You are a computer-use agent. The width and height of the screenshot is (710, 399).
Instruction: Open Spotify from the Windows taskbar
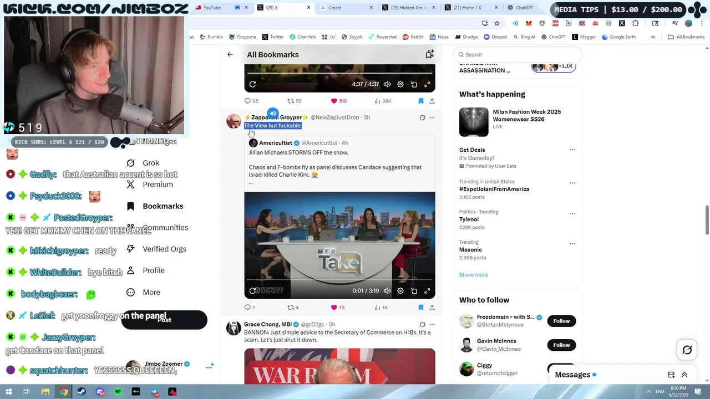point(118,392)
